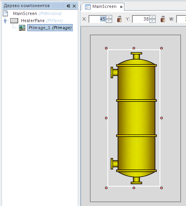Increase the Y value with up arrow
Viewport: 186px width, 206px height.
click(x=152, y=17)
